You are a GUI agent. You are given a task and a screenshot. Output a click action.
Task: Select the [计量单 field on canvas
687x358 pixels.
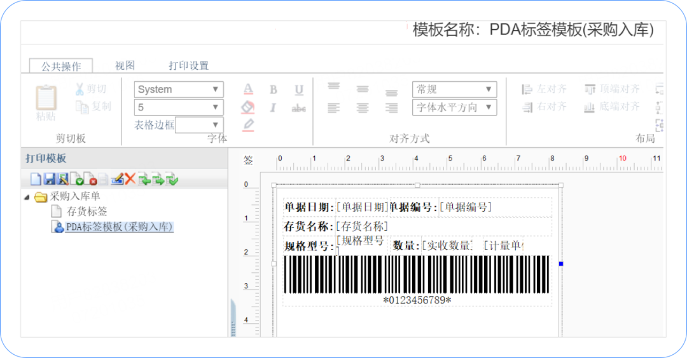tap(503, 246)
